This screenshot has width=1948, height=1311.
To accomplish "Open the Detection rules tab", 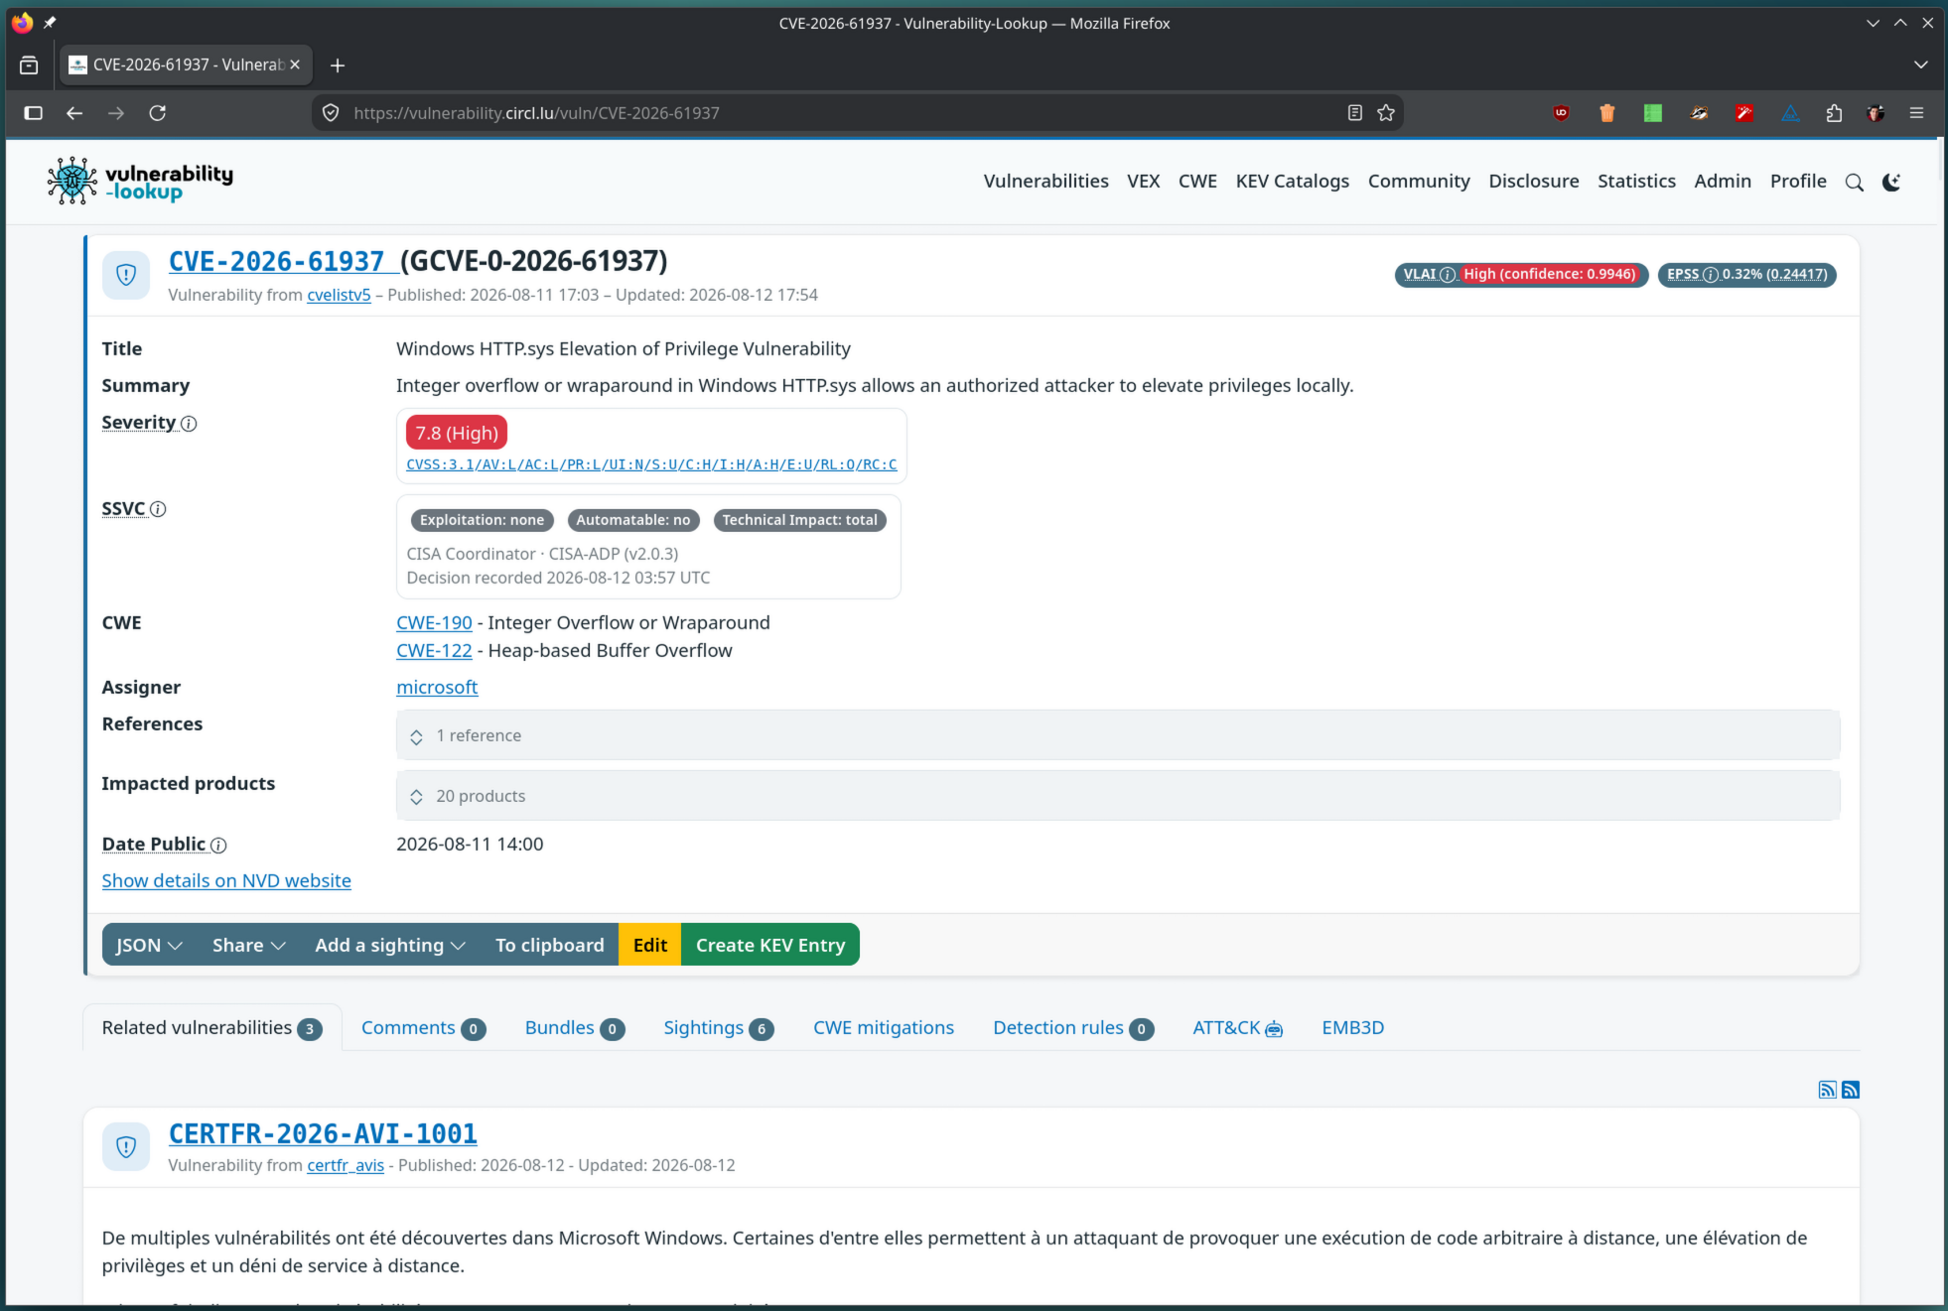I will [x=1073, y=1028].
